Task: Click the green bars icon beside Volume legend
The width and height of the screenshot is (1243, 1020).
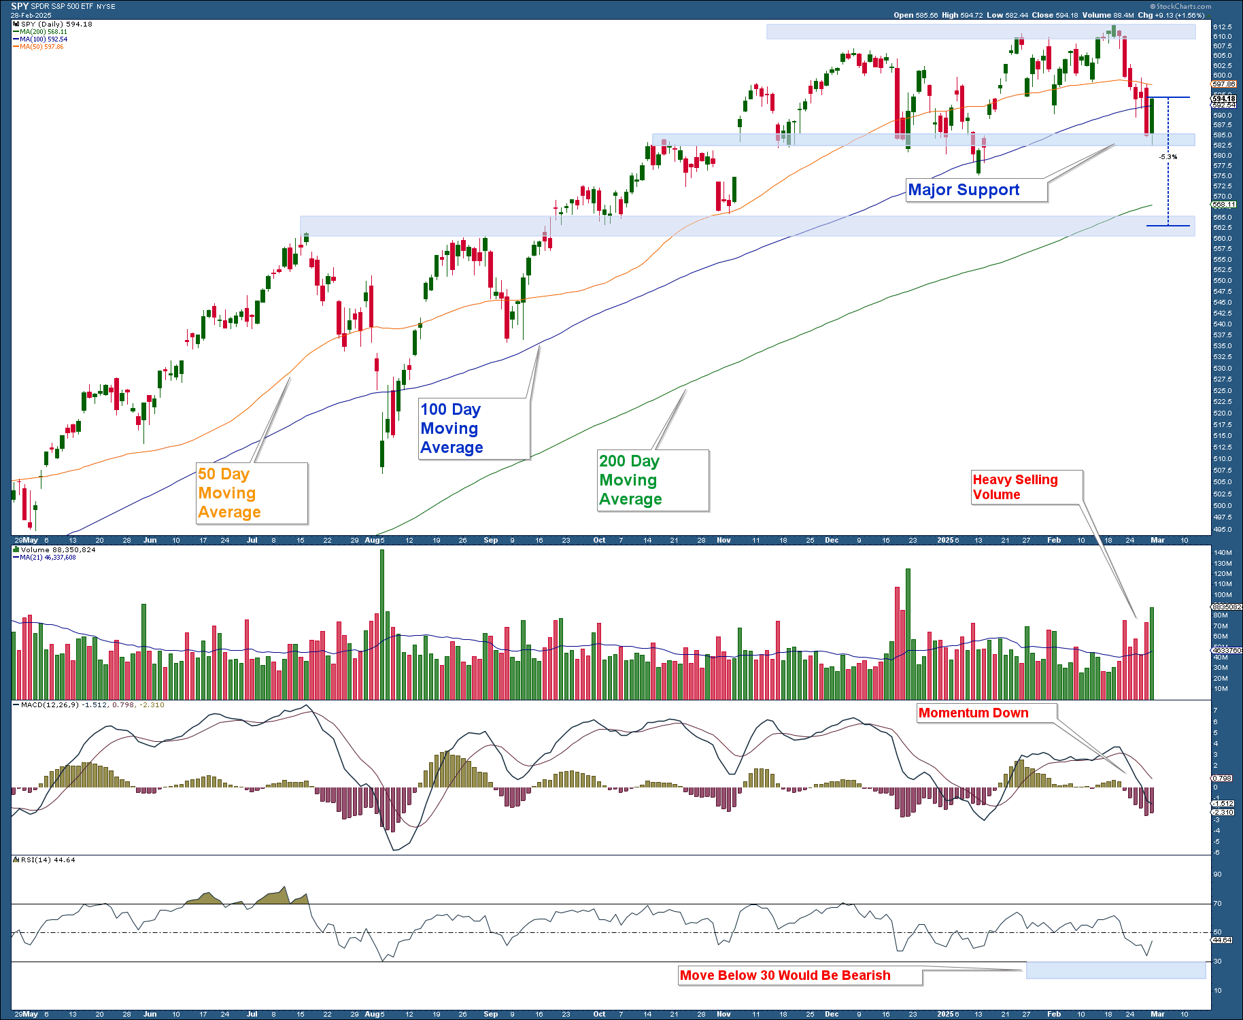Action: pos(16,549)
